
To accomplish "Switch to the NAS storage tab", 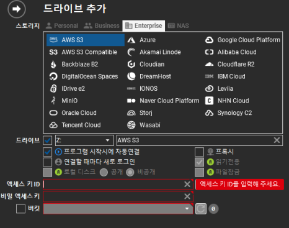I will click(x=178, y=25).
